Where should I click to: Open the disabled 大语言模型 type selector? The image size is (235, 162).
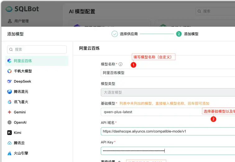[x=168, y=92]
